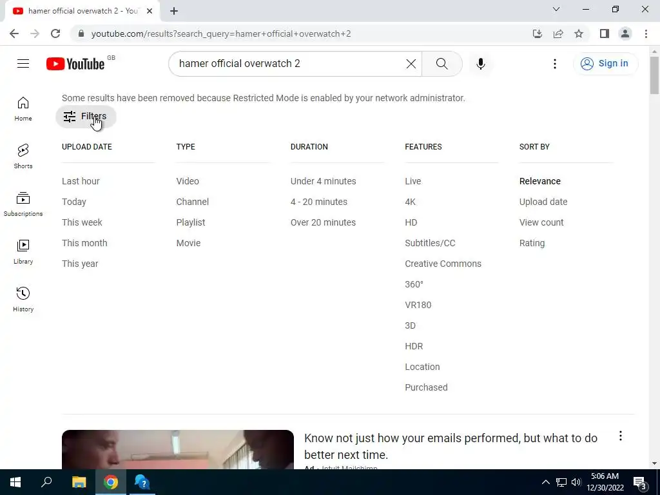Sort results by Rating
The width and height of the screenshot is (660, 495).
532,243
